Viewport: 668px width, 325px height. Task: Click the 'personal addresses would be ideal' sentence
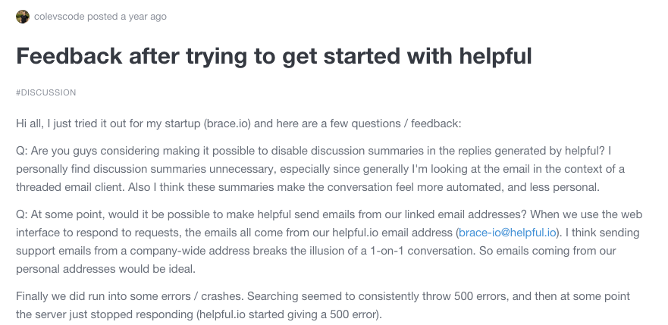point(105,269)
